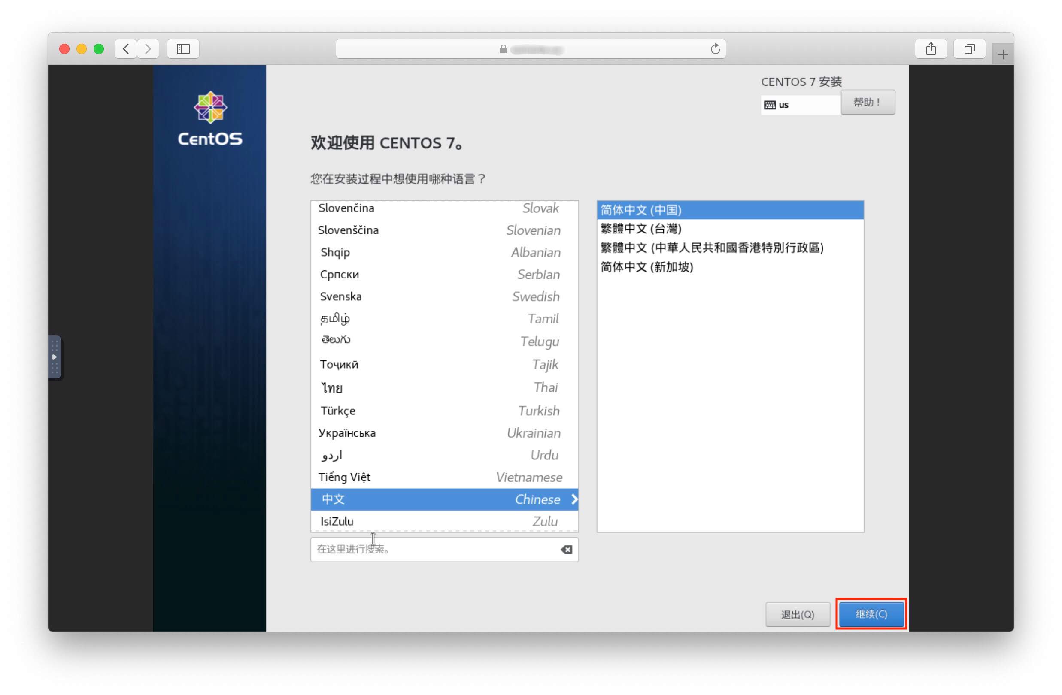Choose 繁體中文 (香港特別行政區) locale
This screenshot has height=695, width=1062.
click(x=730, y=248)
